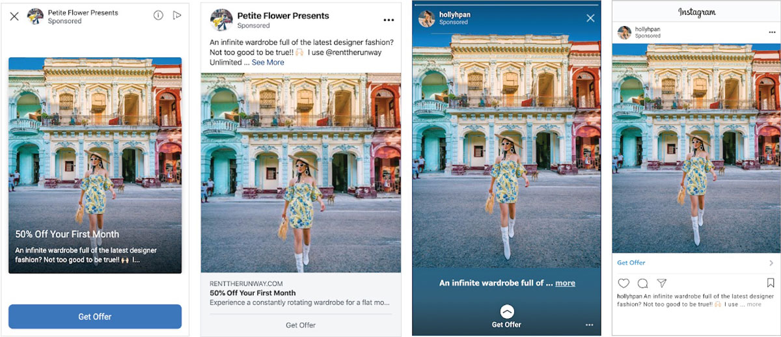Like the Instagram post with heart icon
This screenshot has width=781, height=337.
(623, 283)
